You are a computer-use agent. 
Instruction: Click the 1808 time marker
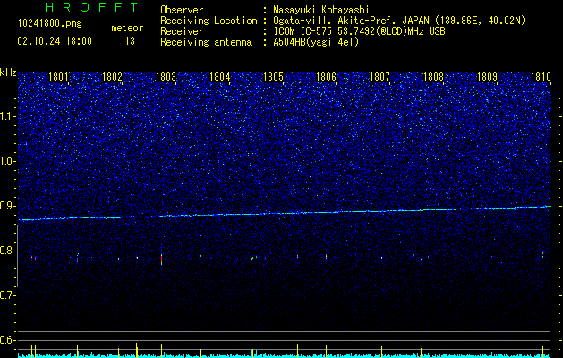[x=433, y=77]
